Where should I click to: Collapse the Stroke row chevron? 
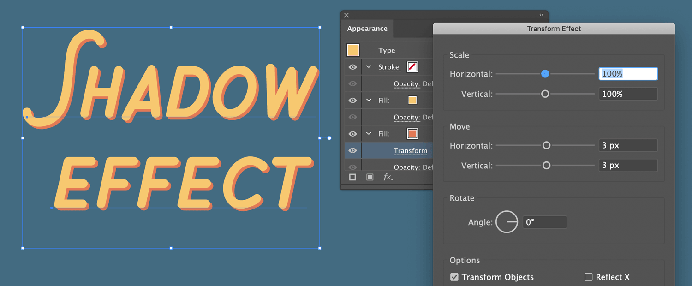(x=369, y=66)
